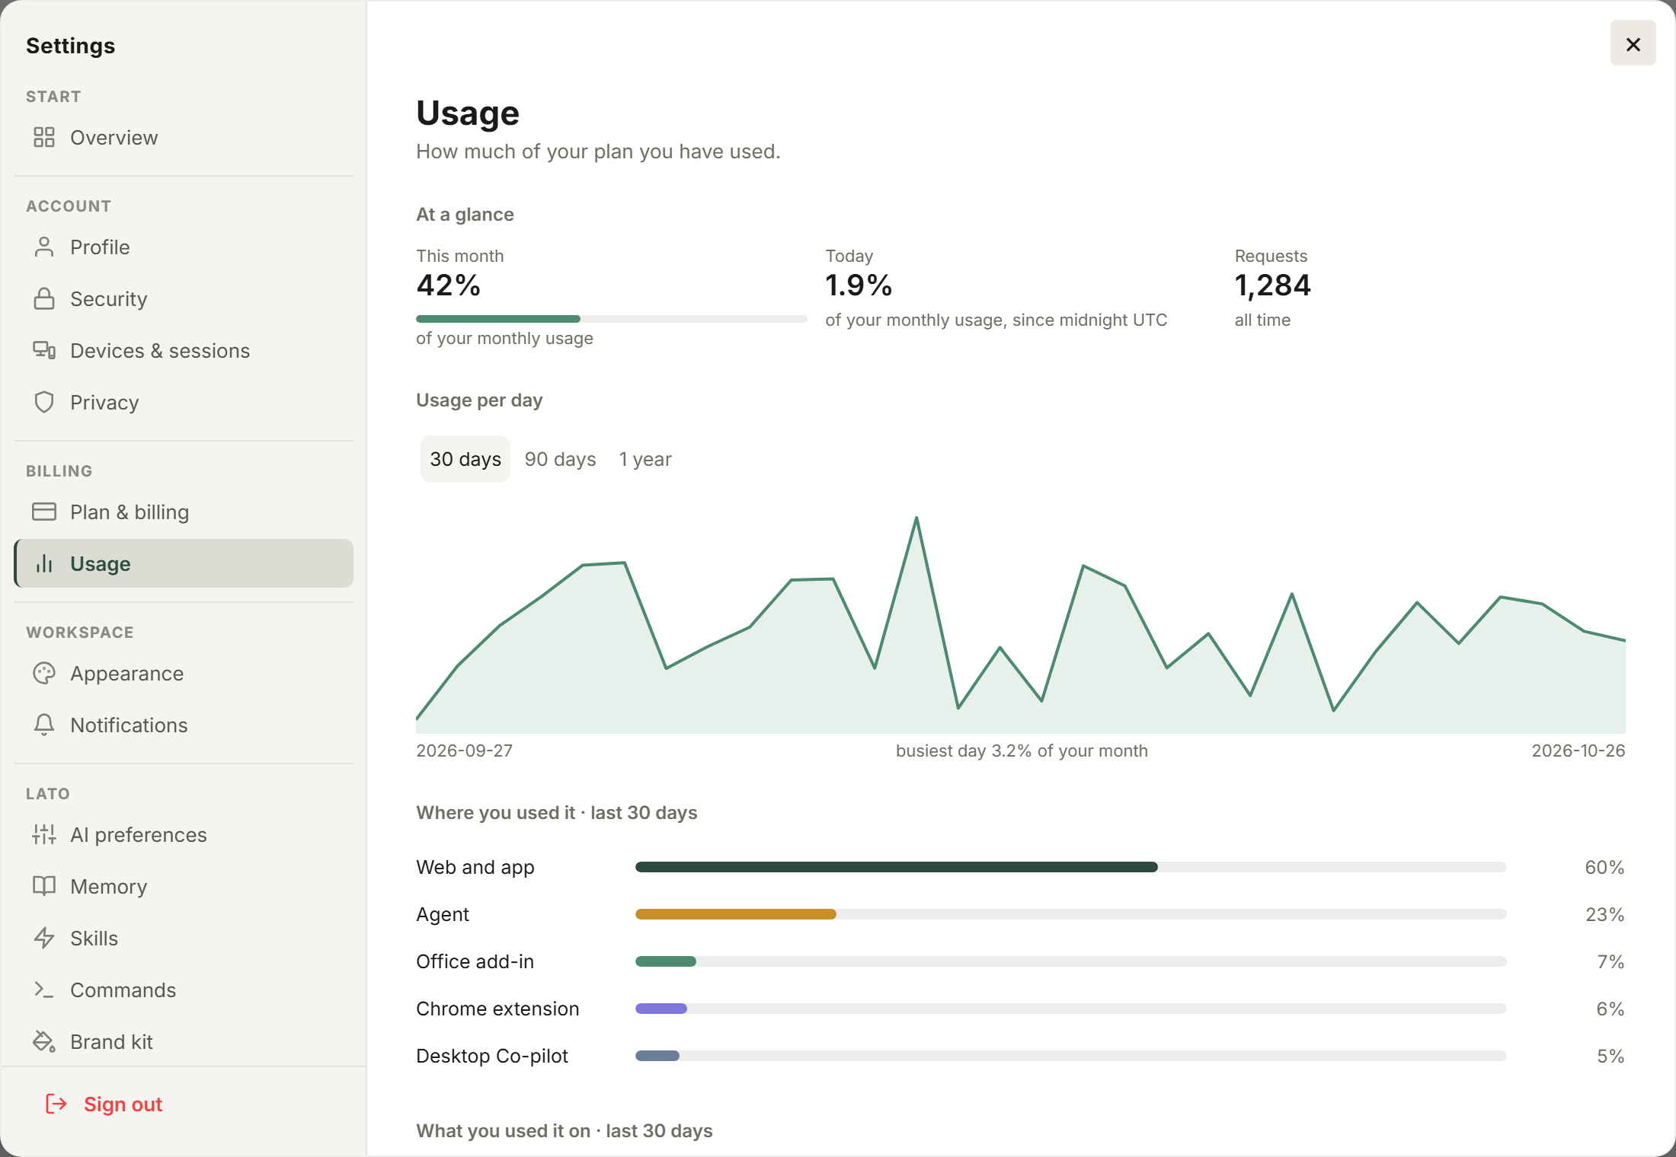Image resolution: width=1676 pixels, height=1157 pixels.
Task: Open AI preferences page
Action: [184, 835]
